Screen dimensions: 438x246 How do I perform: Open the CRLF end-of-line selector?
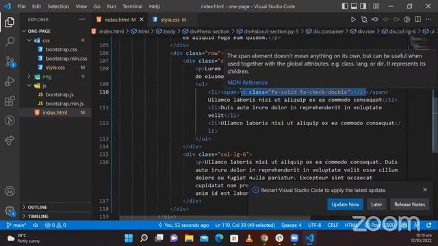pyautogui.click(x=333, y=225)
